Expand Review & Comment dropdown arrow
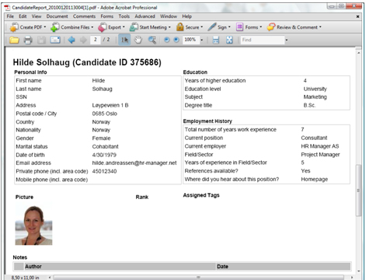366x280 pixels. 320,27
